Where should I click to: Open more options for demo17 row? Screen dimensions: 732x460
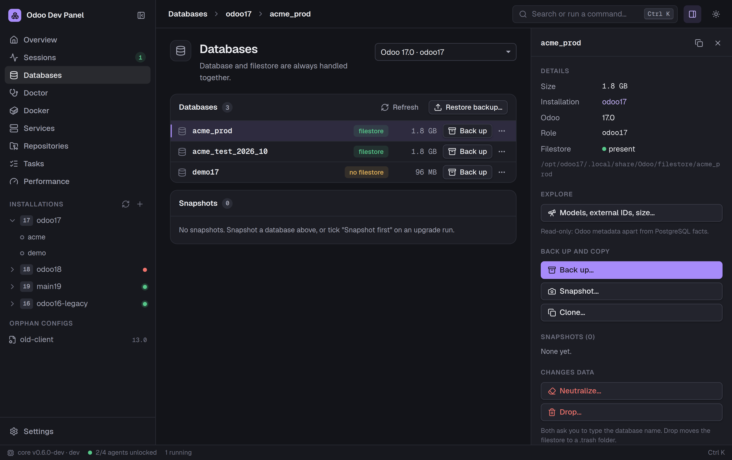(x=501, y=172)
